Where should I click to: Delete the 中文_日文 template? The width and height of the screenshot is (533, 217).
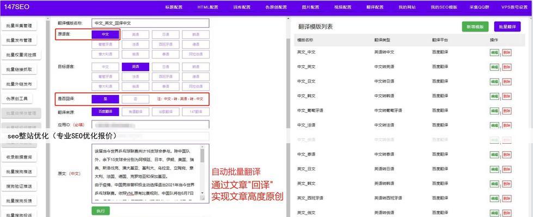click(x=506, y=81)
